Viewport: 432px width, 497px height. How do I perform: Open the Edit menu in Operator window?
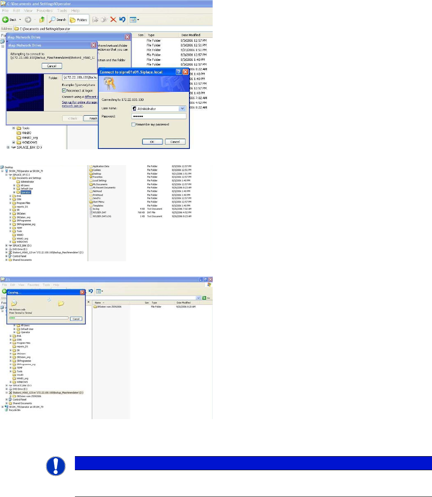point(17,11)
